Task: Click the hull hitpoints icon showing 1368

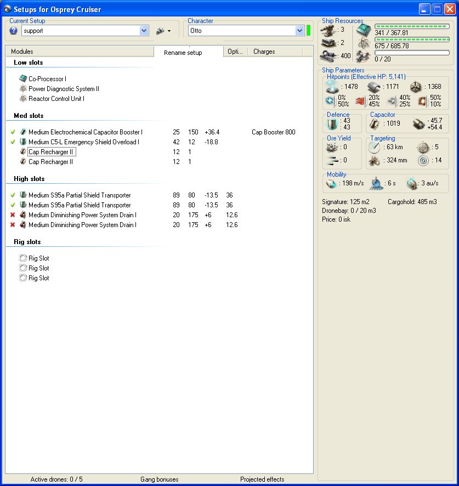Action: point(415,87)
